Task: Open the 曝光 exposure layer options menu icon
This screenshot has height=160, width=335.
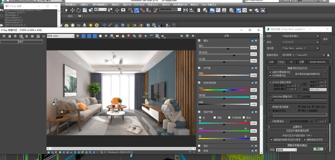Action: pyautogui.click(x=256, y=41)
